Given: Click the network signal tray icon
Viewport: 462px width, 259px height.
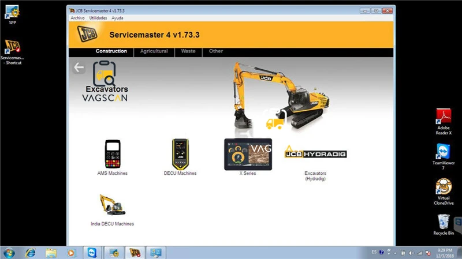Looking at the screenshot, I should [420, 253].
